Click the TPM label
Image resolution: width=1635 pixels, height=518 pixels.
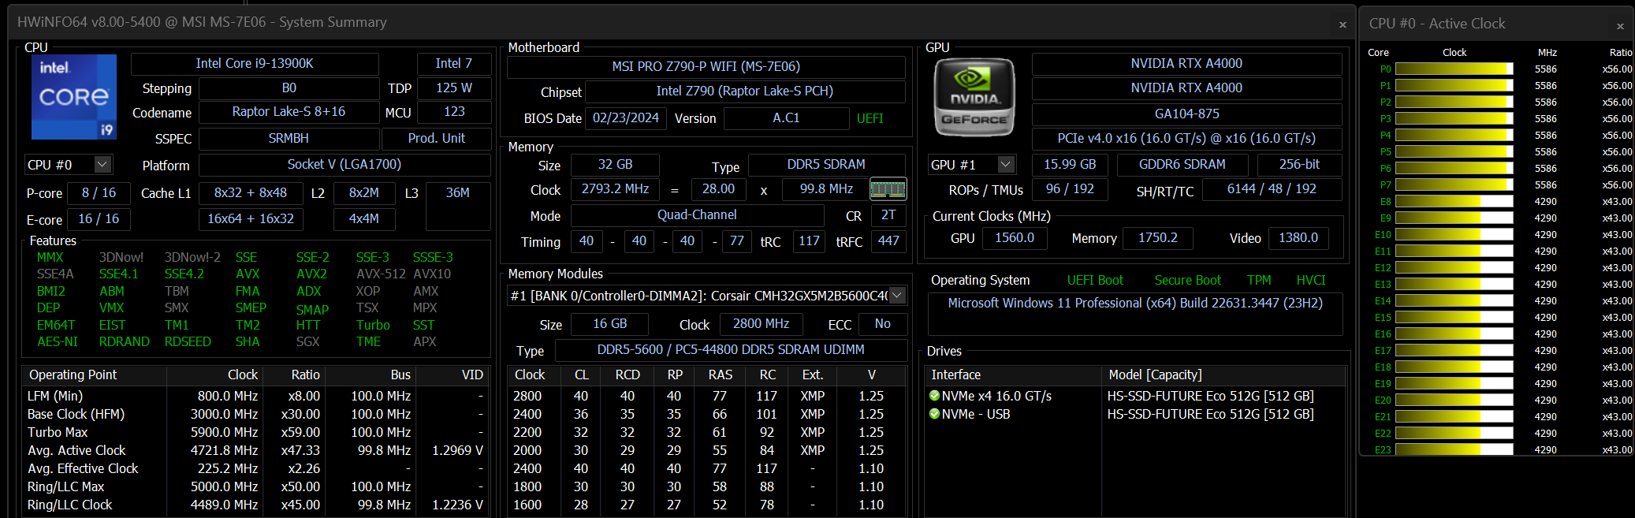[x=1259, y=281]
